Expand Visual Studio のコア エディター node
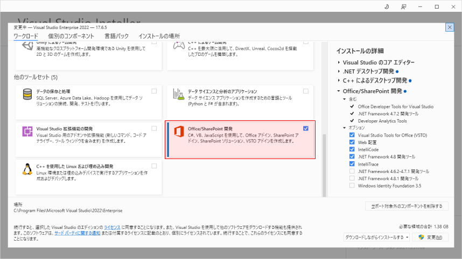This screenshot has width=462, height=259. pyautogui.click(x=339, y=62)
